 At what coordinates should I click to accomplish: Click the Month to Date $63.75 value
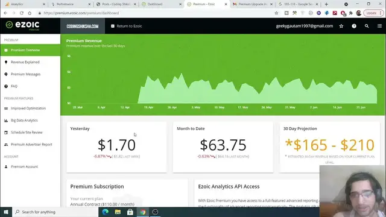point(223,145)
